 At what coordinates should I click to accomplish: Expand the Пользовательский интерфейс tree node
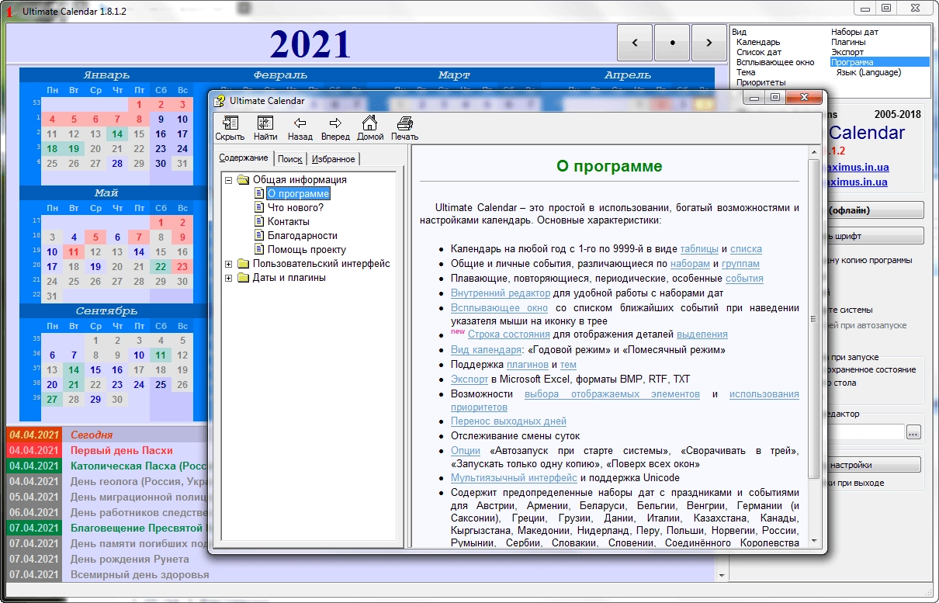229,264
